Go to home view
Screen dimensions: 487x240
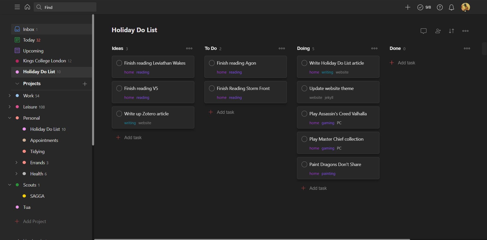tap(27, 7)
